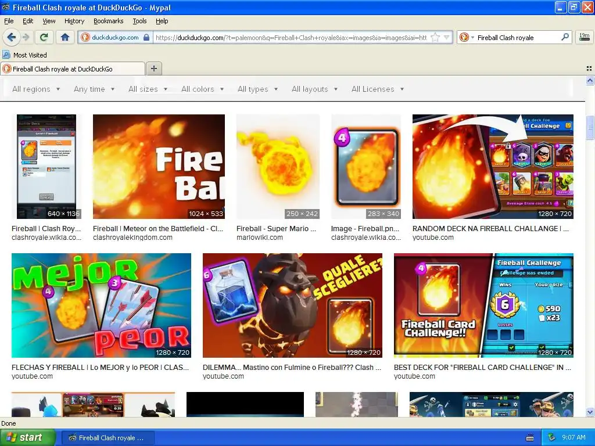Expand the All types filter
The height and width of the screenshot is (446, 595).
pyautogui.click(x=257, y=89)
